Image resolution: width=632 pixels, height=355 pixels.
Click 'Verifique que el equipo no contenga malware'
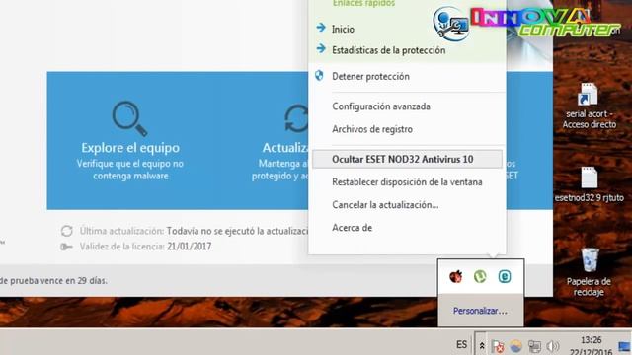click(130, 170)
